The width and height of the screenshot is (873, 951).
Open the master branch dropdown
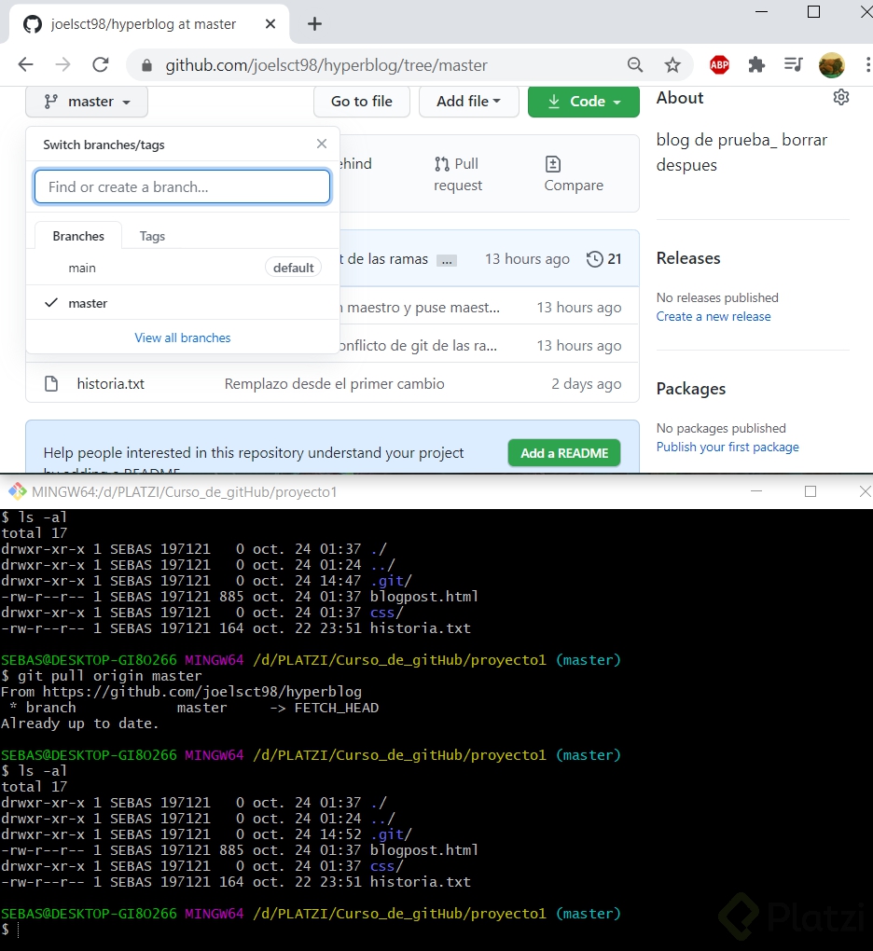point(87,102)
